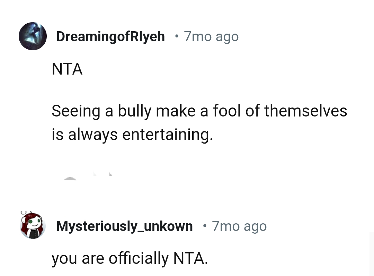Select the username Mysteriously_unkown
Viewport: 374px width, 276px height.
tap(125, 226)
